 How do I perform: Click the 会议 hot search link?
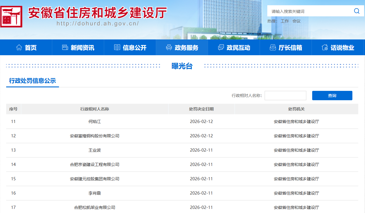coord(296,21)
